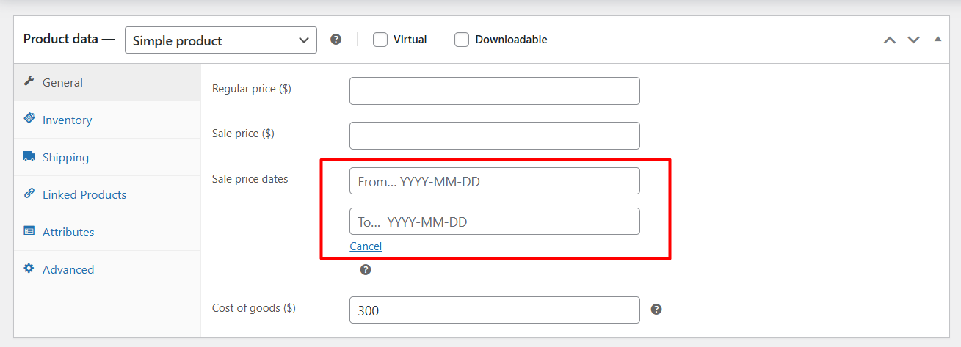Focus the Regular price field
The image size is (961, 347).
(x=495, y=91)
